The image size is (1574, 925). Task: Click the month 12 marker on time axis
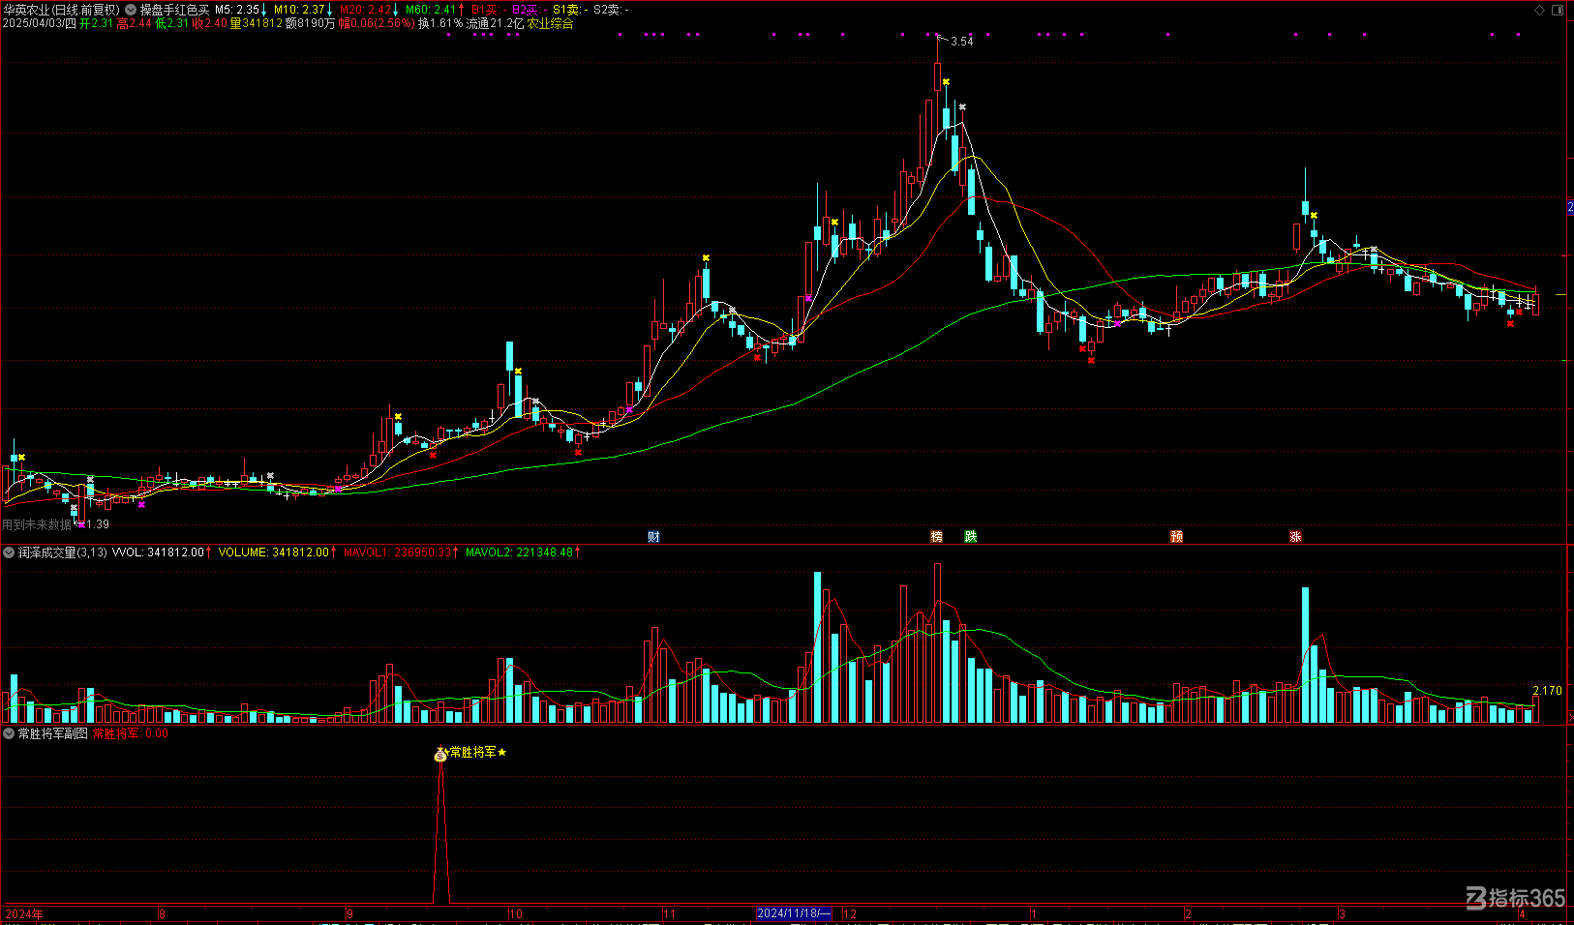tap(850, 913)
